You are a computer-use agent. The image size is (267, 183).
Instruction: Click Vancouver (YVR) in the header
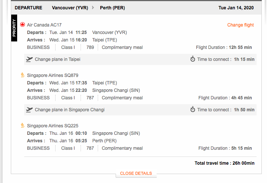coord(70,8)
